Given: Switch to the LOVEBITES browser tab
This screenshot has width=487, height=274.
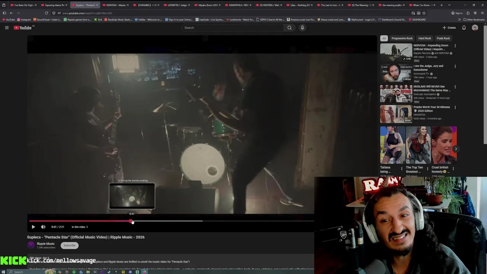Looking at the screenshot, I should (x=177, y=5).
